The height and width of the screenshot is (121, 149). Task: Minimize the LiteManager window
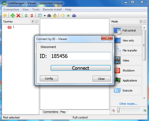pyautogui.click(x=126, y=2)
